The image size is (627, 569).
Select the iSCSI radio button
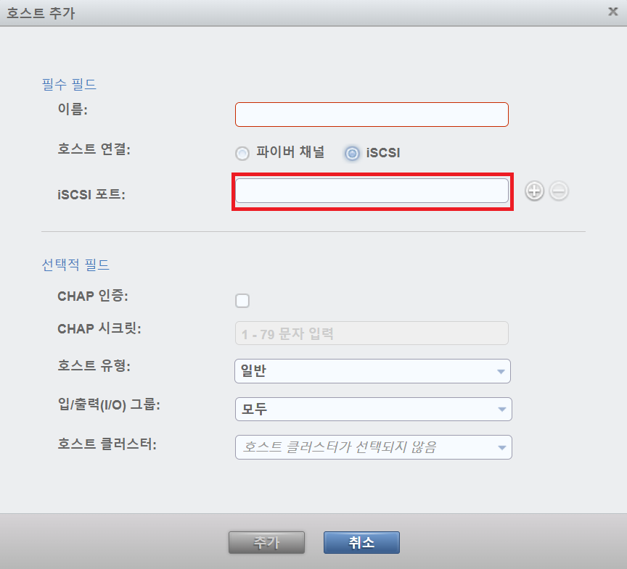352,154
